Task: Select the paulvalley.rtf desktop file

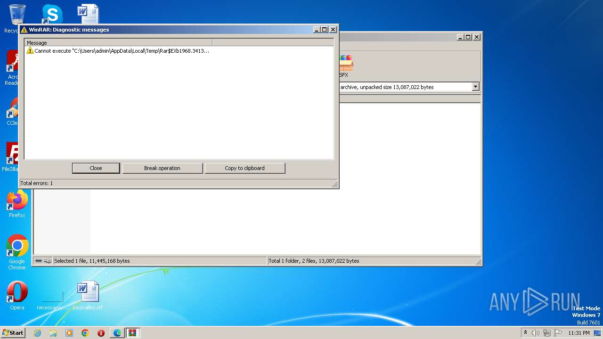Action: (88, 295)
